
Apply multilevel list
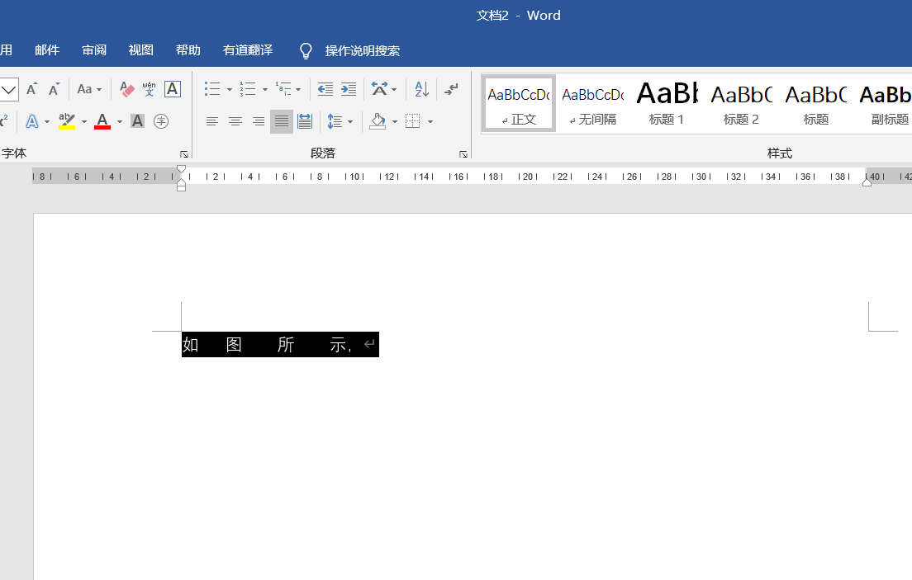pyautogui.click(x=283, y=89)
